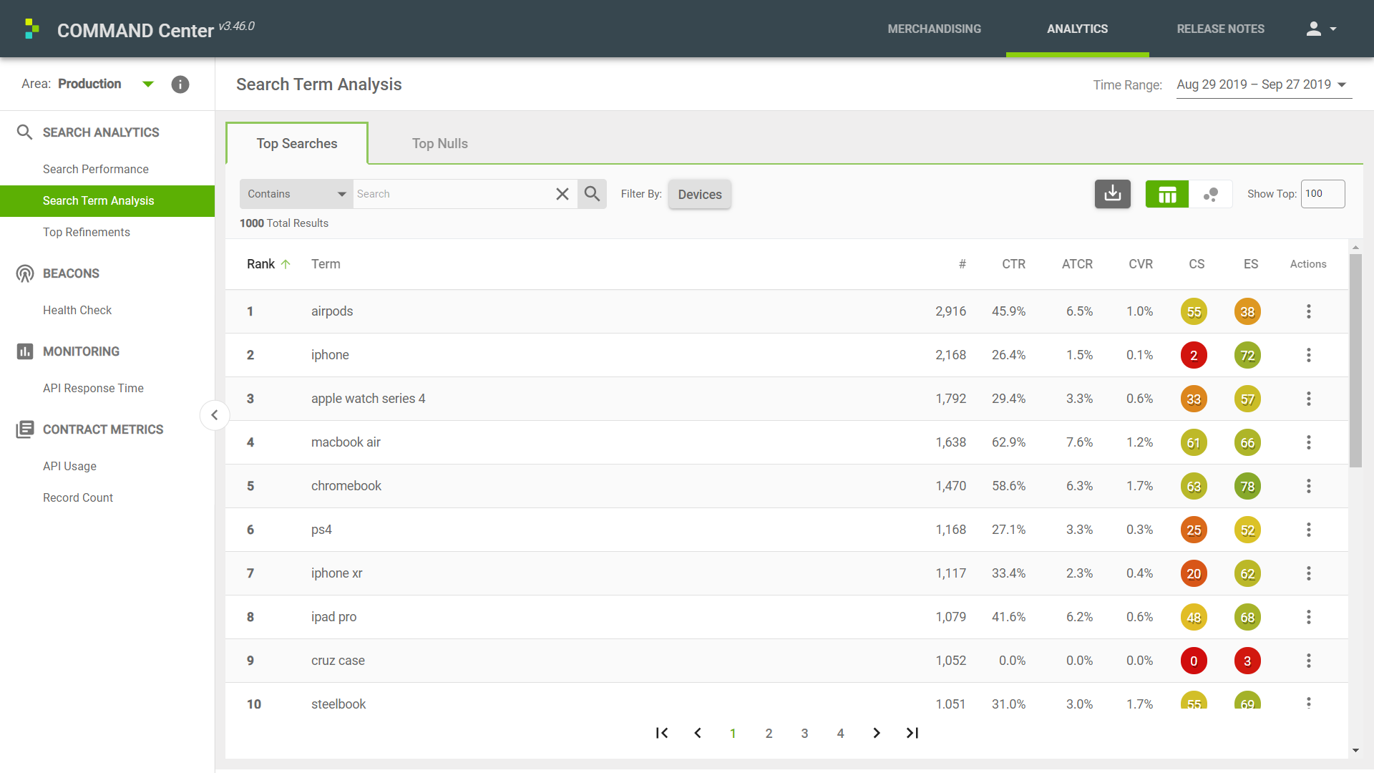Viewport: 1374px width, 773px height.
Task: Click the Contract Metrics section icon
Action: [25, 429]
